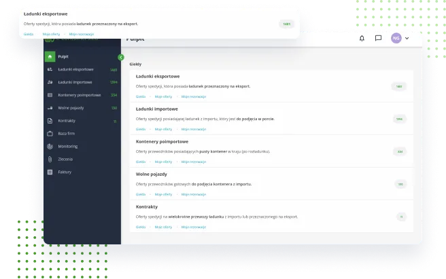Open Baza firm in the sidebar
The height and width of the screenshot is (279, 446).
pyautogui.click(x=67, y=134)
